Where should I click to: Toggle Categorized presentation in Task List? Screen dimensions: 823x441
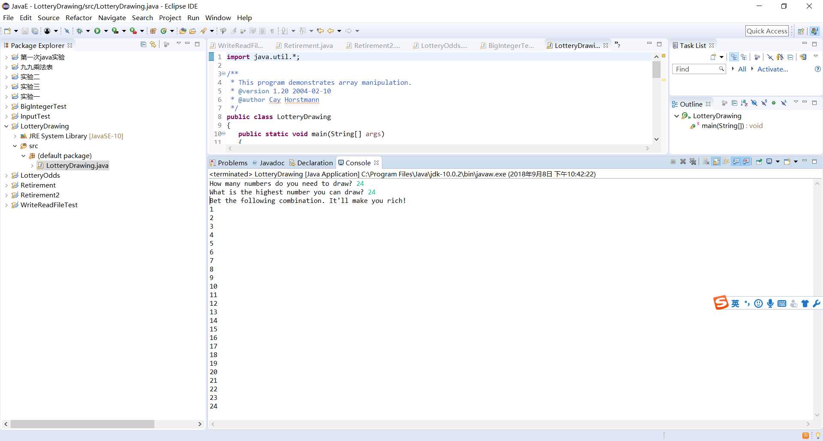coord(734,57)
